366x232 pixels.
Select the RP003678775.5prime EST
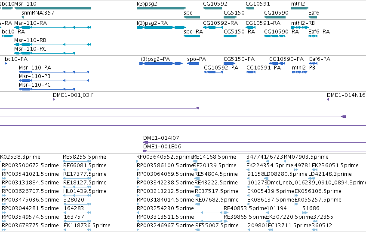pos(4,230)
